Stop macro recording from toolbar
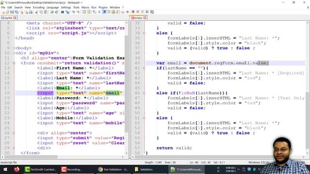 point(138,12)
